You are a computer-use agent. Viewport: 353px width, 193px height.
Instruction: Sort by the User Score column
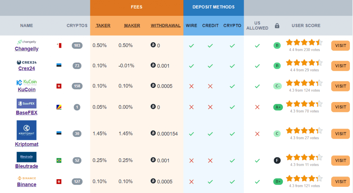[306, 26]
